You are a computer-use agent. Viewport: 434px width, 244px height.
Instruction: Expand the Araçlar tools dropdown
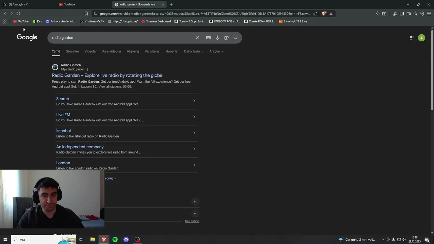[216, 52]
